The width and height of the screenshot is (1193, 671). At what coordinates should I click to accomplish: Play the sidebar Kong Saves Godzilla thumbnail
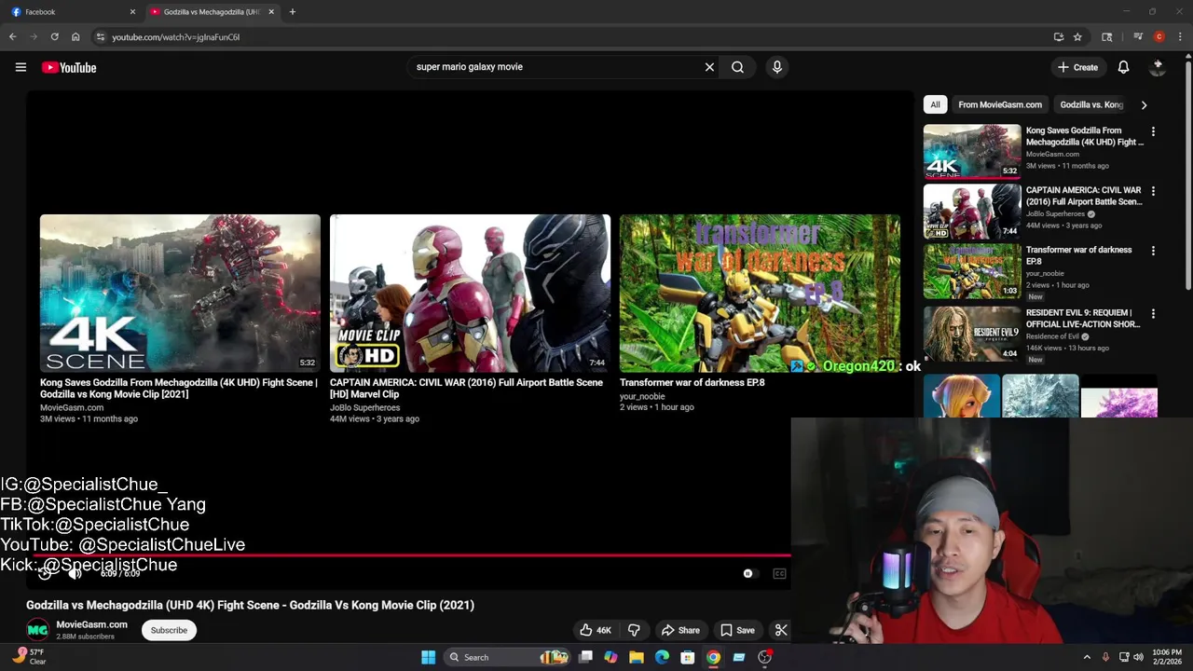(972, 151)
